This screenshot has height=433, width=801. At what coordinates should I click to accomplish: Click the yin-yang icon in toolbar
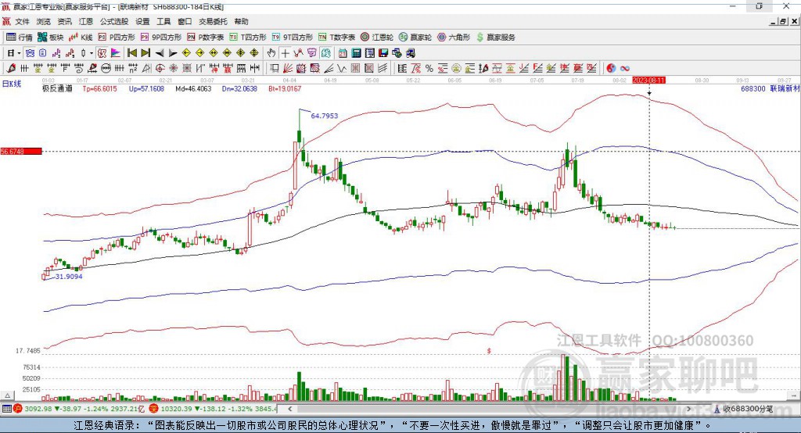click(611, 68)
